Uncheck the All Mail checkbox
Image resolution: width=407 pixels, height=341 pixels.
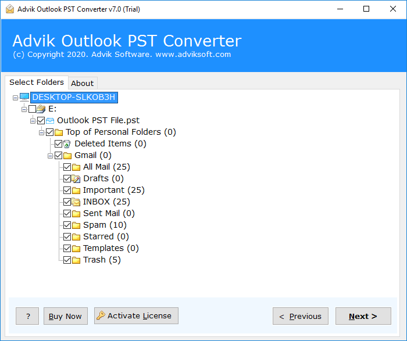67,167
